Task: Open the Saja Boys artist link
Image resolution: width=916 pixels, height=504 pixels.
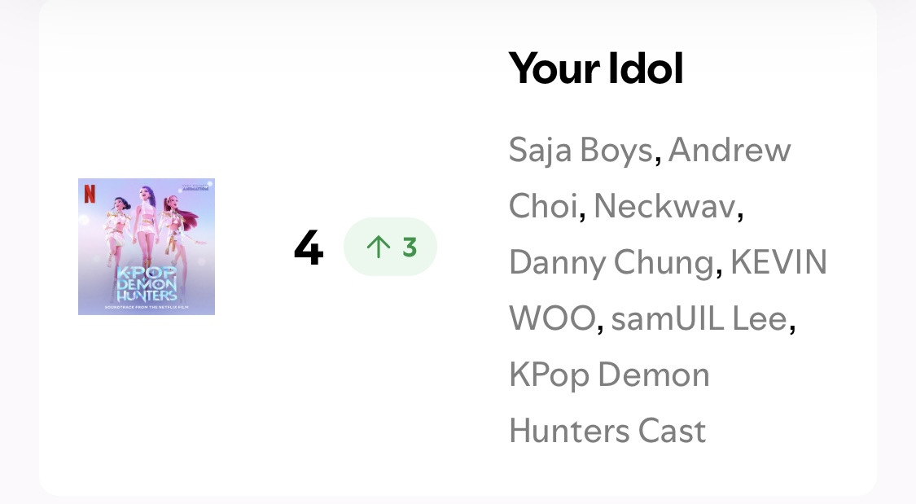Action: (581, 151)
